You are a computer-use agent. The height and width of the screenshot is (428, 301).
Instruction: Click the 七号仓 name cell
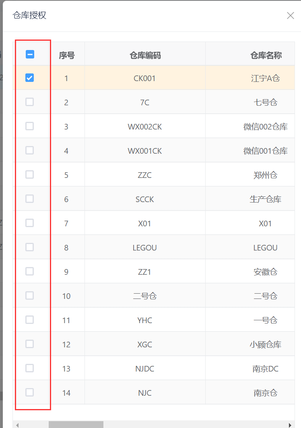(250, 102)
